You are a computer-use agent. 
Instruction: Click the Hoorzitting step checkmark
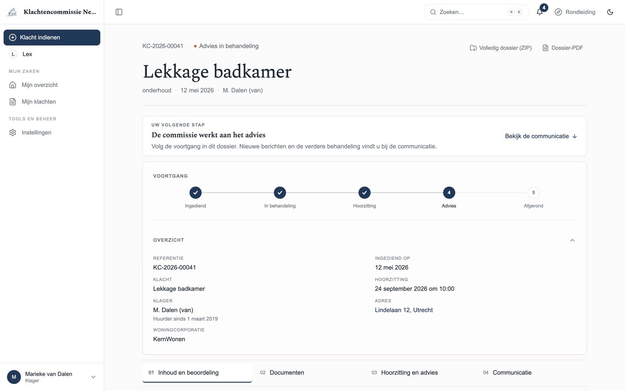[364, 192]
